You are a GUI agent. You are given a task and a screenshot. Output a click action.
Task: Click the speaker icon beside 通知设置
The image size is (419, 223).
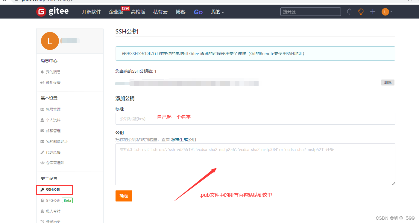42,83
